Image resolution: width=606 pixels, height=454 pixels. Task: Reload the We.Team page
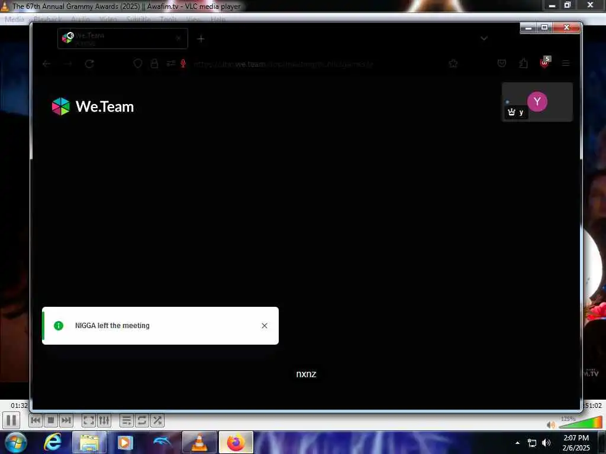pos(89,64)
